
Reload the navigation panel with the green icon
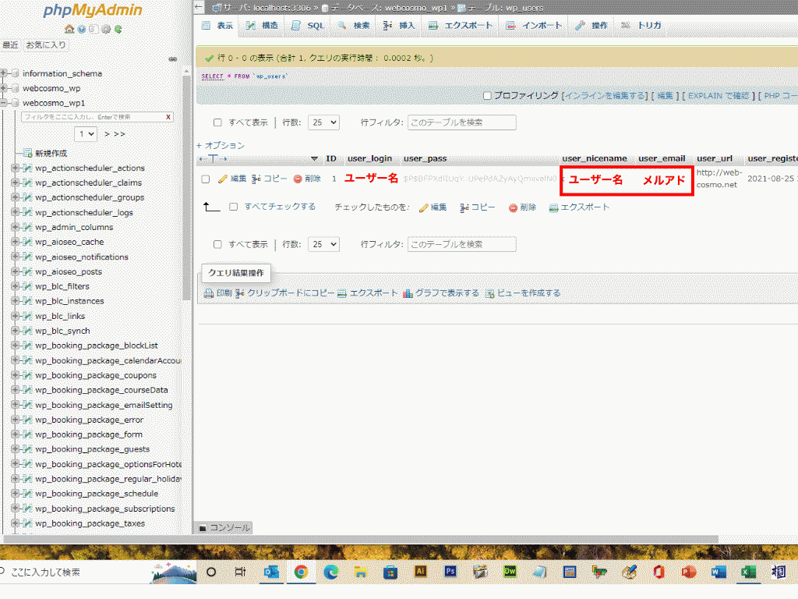[118, 30]
